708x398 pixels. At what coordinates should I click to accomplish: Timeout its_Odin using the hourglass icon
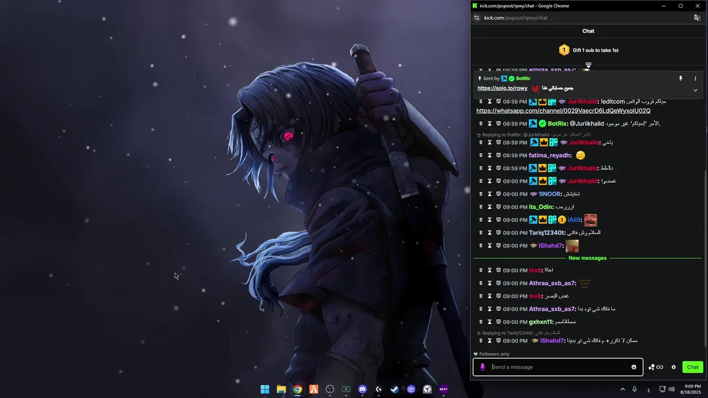coord(490,207)
